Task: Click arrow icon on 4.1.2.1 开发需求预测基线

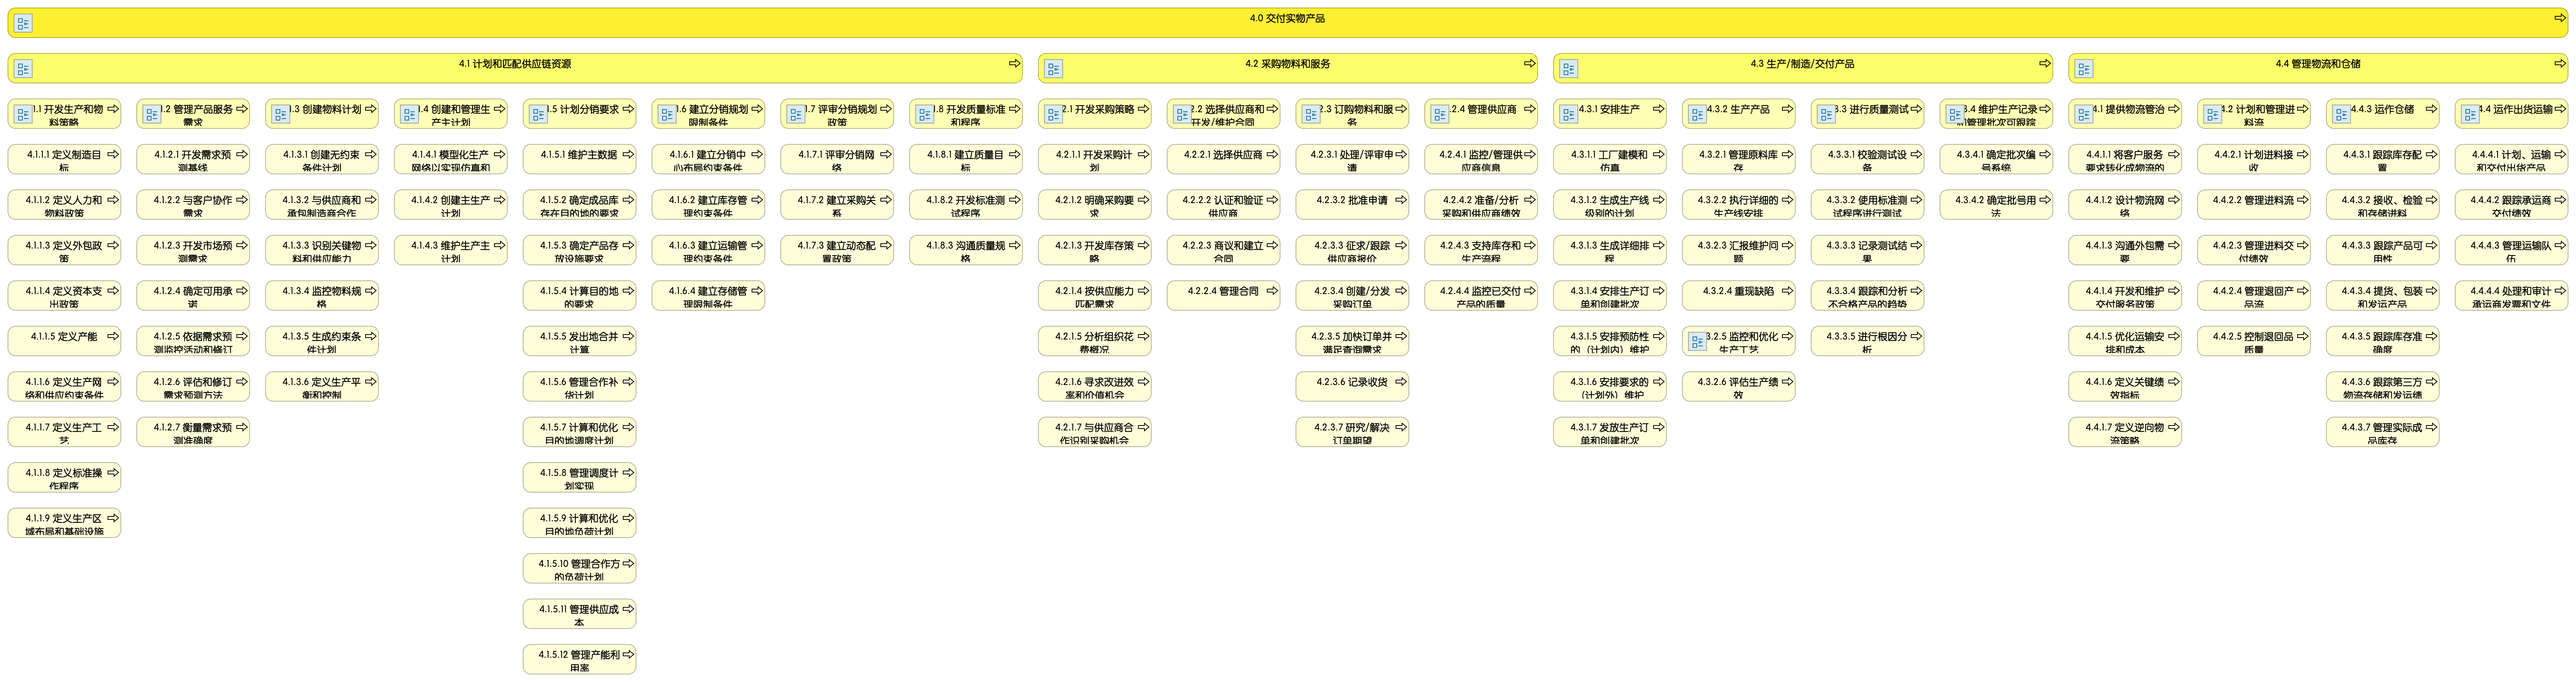Action: pos(242,154)
